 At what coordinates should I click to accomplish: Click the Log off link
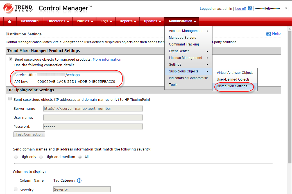tap(240, 9)
